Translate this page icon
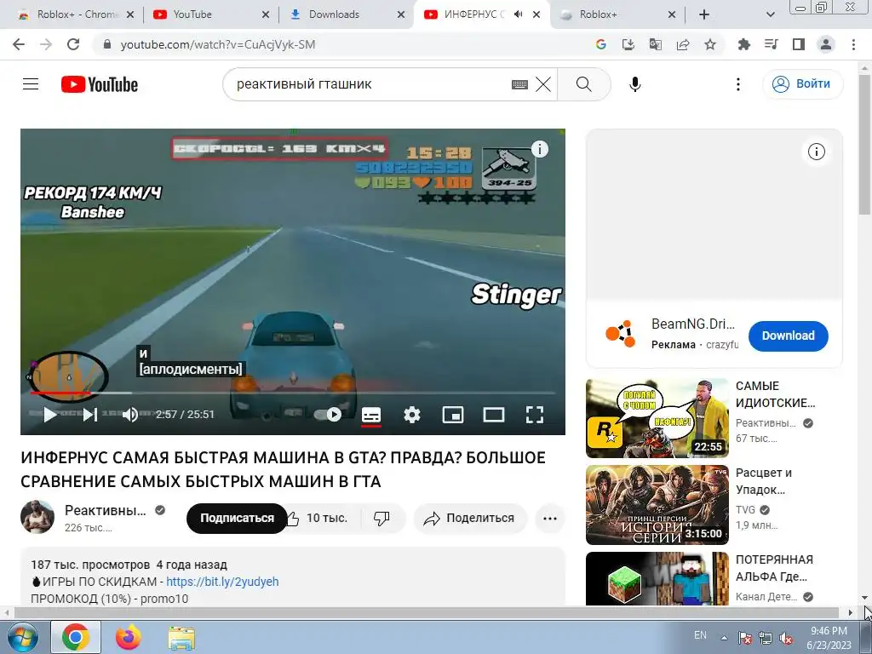Image resolution: width=872 pixels, height=654 pixels. coord(655,44)
